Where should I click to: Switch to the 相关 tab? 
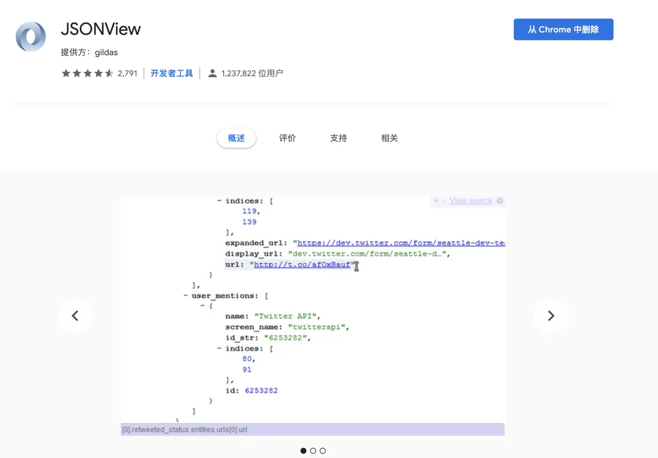tap(389, 138)
